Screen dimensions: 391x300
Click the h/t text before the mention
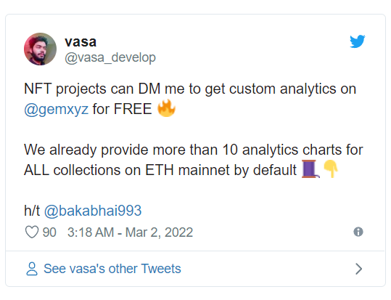coord(32,211)
